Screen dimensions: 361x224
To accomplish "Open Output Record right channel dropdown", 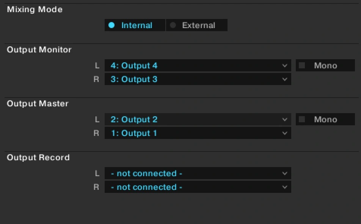I will point(197,187).
